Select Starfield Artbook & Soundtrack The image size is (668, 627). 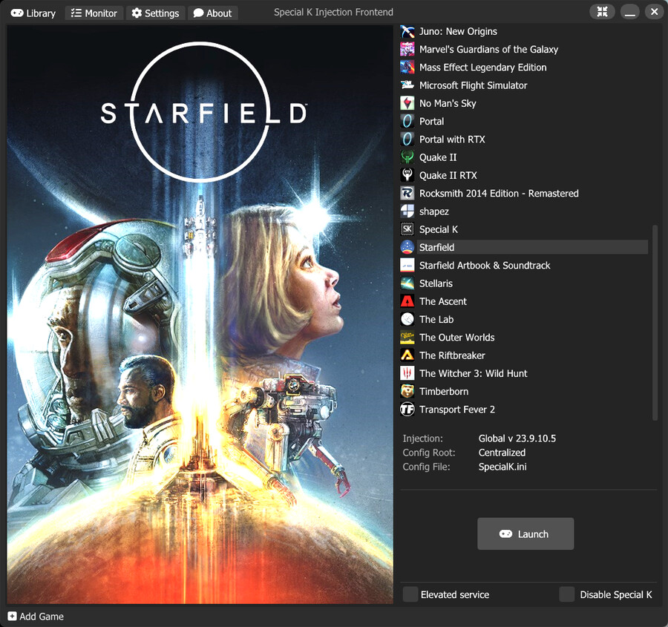(x=485, y=266)
